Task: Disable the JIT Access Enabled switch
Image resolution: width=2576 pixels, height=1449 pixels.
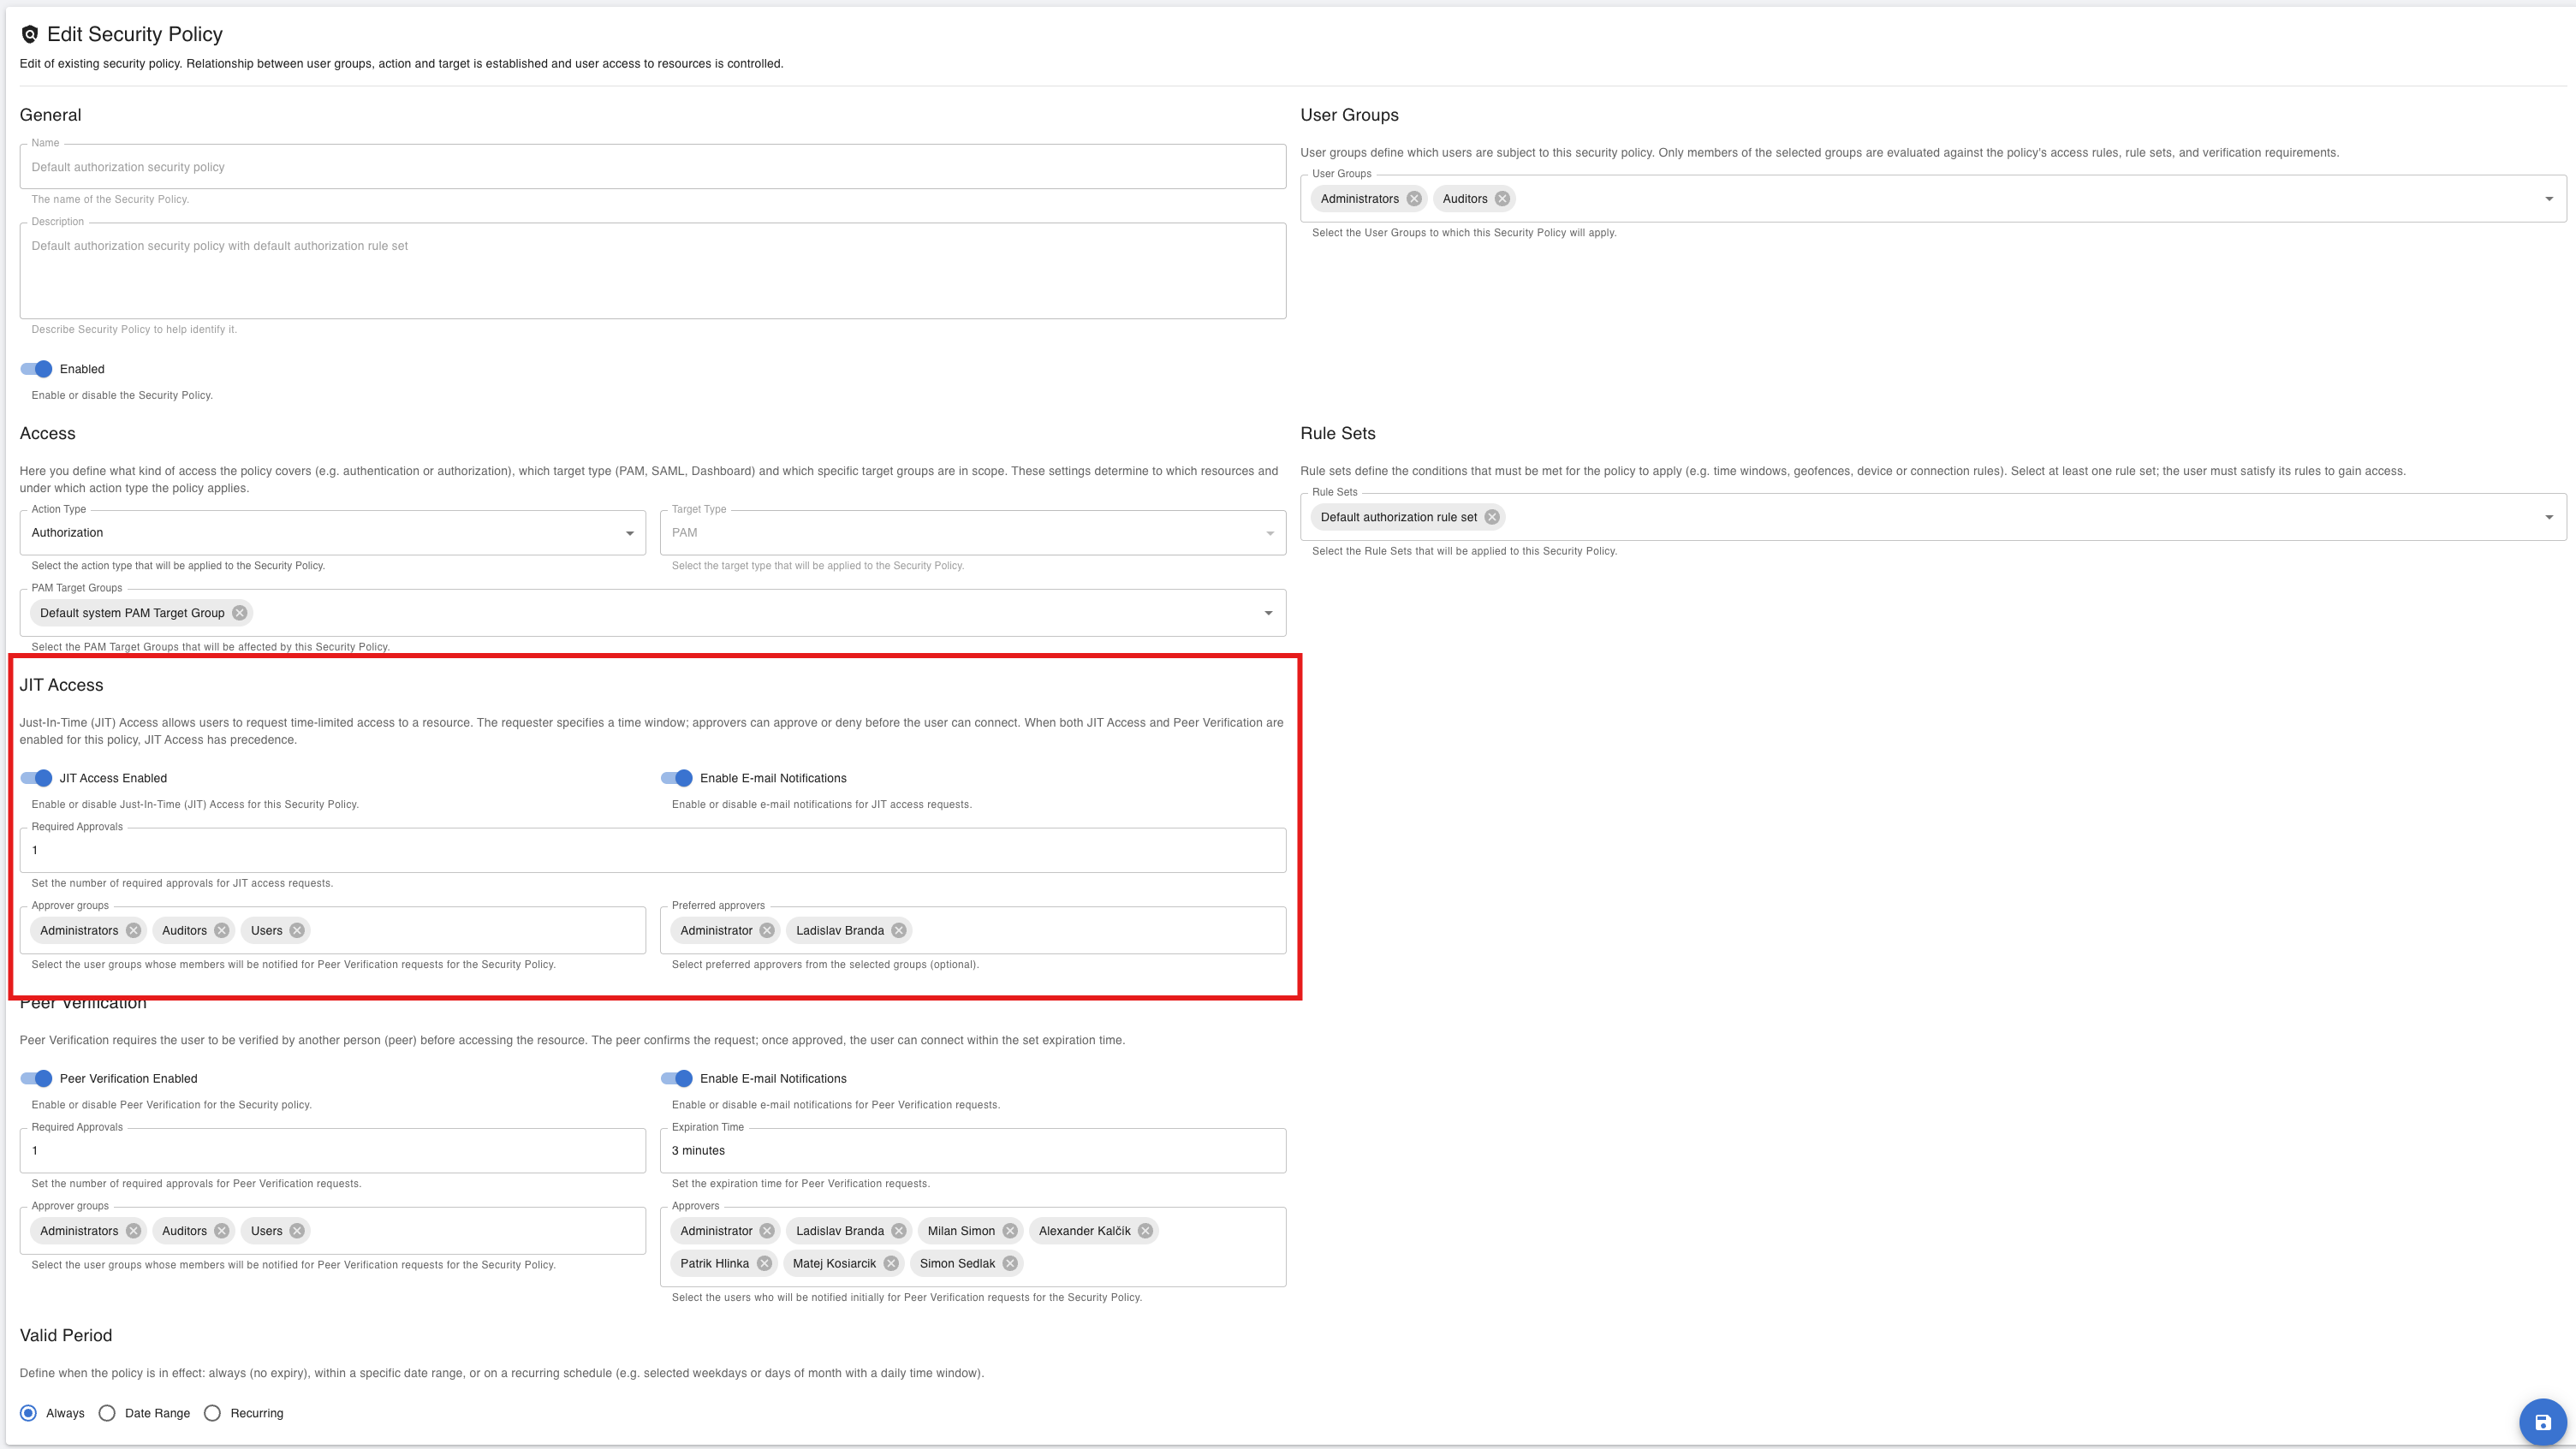Action: click(x=37, y=778)
